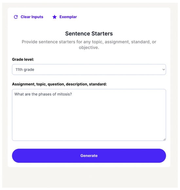180x190 pixels.
Task: Open the Exemplar text link
Action: coord(68,17)
